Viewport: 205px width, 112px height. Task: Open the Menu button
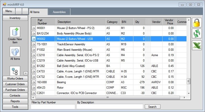pyautogui.click(x=9, y=11)
